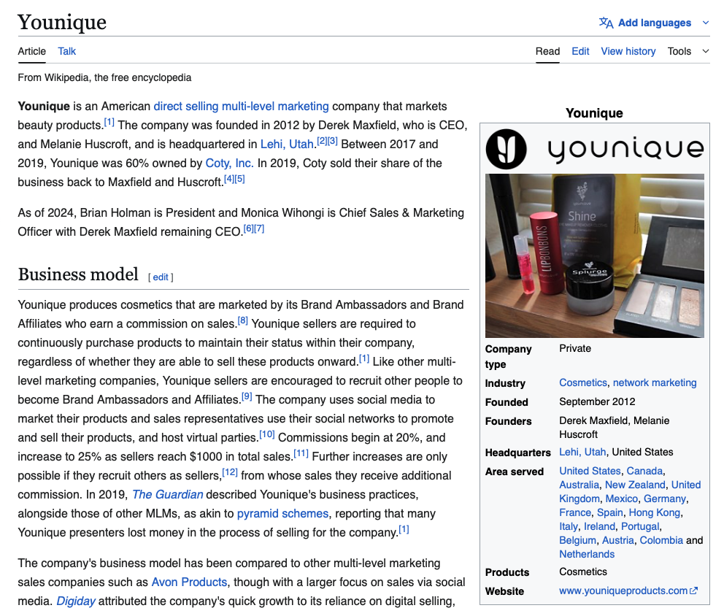
Task: Switch to the Talk tab
Action: pyautogui.click(x=66, y=51)
